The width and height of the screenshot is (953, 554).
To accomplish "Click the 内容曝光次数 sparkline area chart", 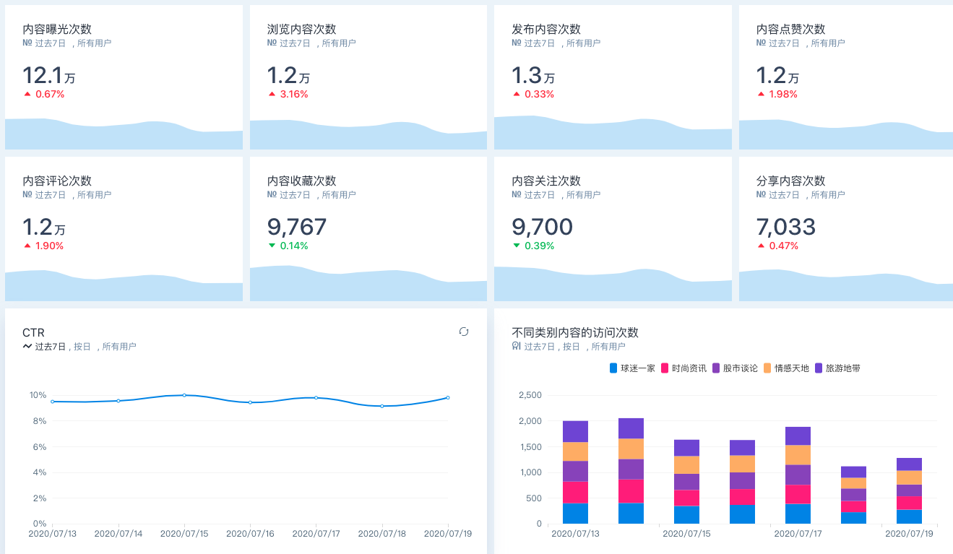I will click(124, 134).
